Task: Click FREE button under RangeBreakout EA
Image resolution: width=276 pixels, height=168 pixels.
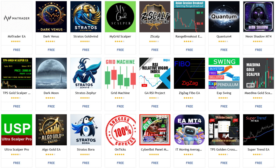Action: point(189,50)
